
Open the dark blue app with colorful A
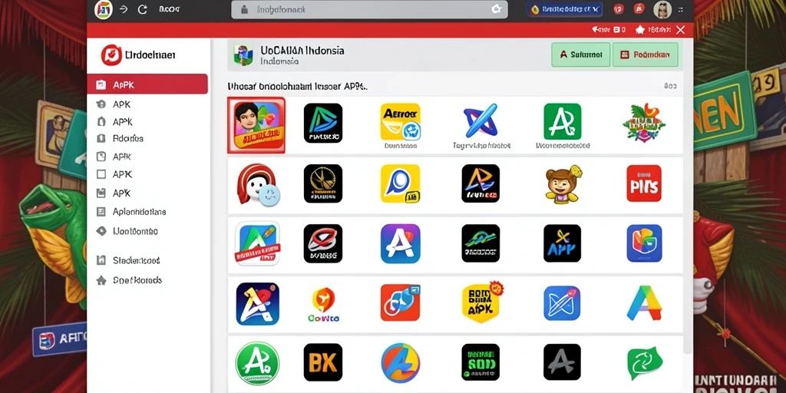(258, 304)
